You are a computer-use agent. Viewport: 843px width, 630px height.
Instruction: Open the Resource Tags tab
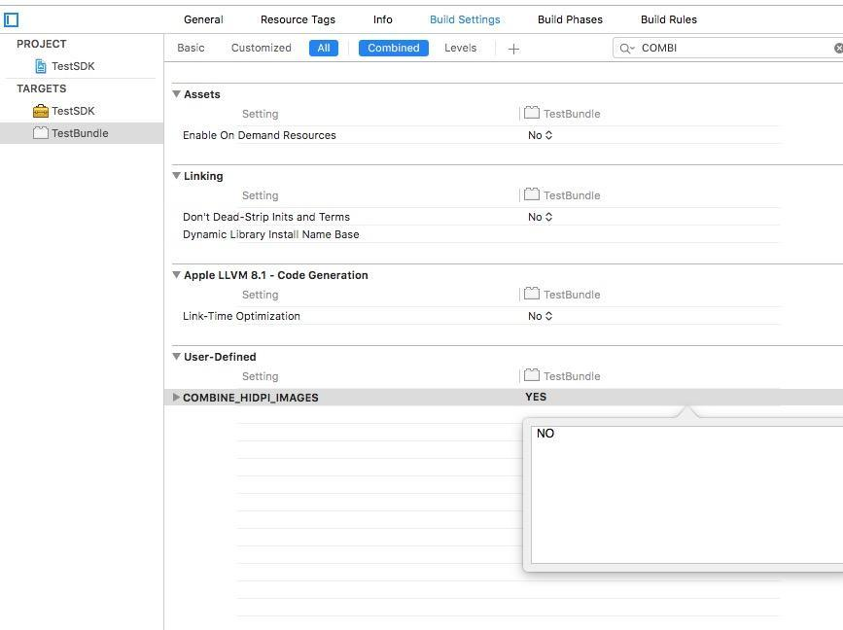[298, 19]
